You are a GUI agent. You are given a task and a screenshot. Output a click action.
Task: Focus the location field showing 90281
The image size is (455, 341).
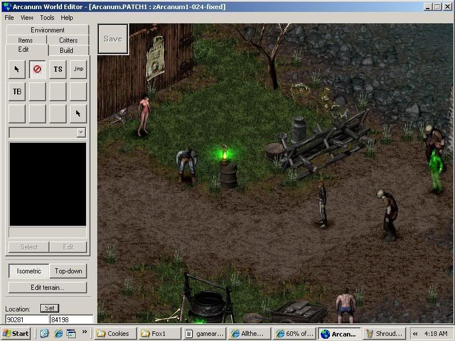[x=27, y=319]
